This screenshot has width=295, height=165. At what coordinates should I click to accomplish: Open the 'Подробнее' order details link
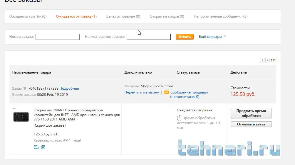[69, 89]
